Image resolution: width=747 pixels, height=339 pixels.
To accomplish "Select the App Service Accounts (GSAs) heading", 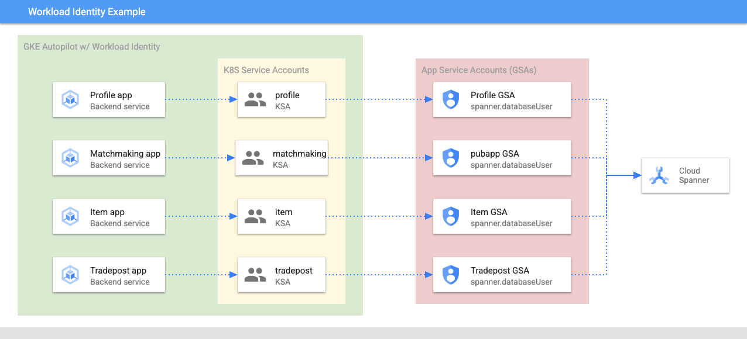I will tap(479, 70).
